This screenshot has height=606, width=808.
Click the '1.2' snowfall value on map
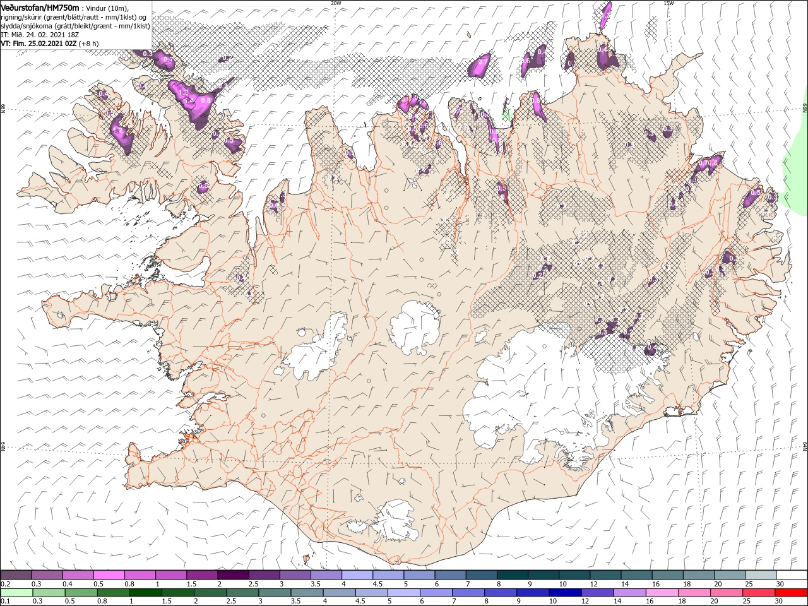[x=184, y=92]
